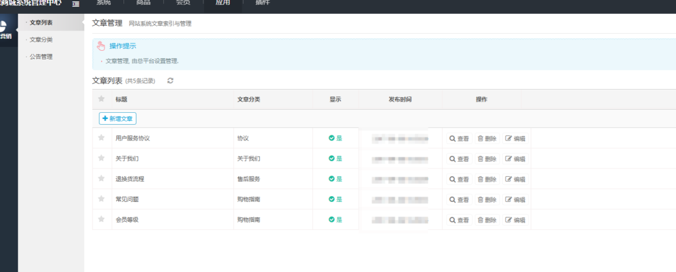676x272 pixels.
Task: Switch to the 插件 top tab
Action: [x=263, y=3]
